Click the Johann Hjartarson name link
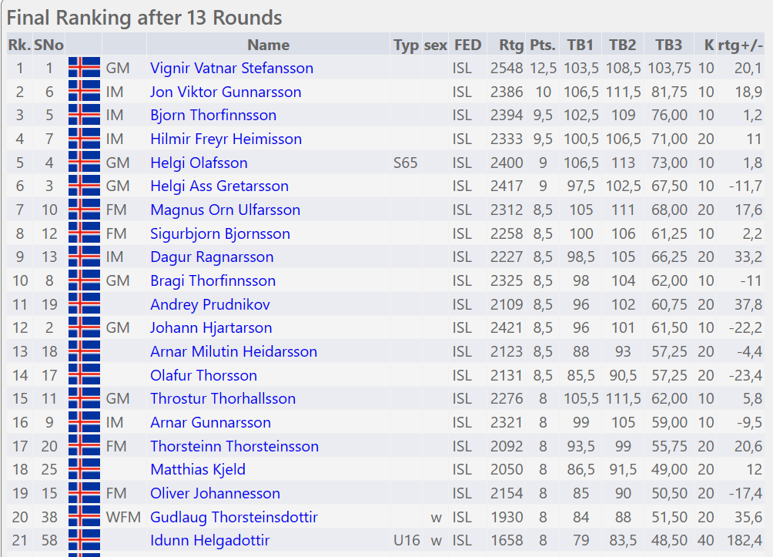Viewport: 773px width, 557px height. click(210, 328)
